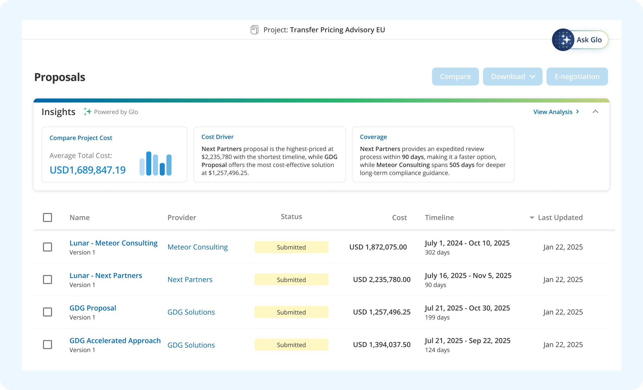Check the Lunar - Meteor Consulting proposal
Screen dimensions: 643x390
pos(47,247)
